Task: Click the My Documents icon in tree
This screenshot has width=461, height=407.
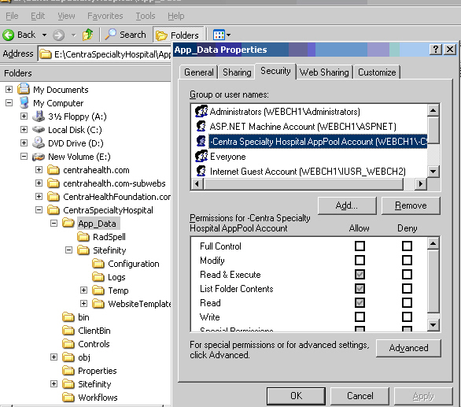Action: pos(24,89)
